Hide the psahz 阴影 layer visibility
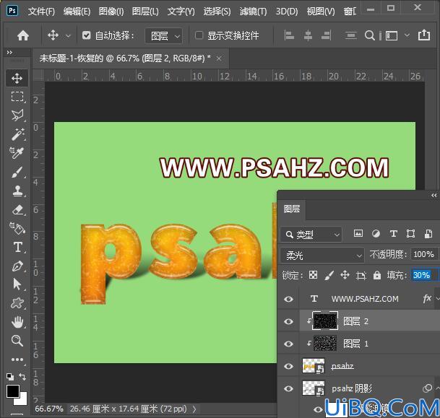This screenshot has width=440, height=418. coord(288,388)
